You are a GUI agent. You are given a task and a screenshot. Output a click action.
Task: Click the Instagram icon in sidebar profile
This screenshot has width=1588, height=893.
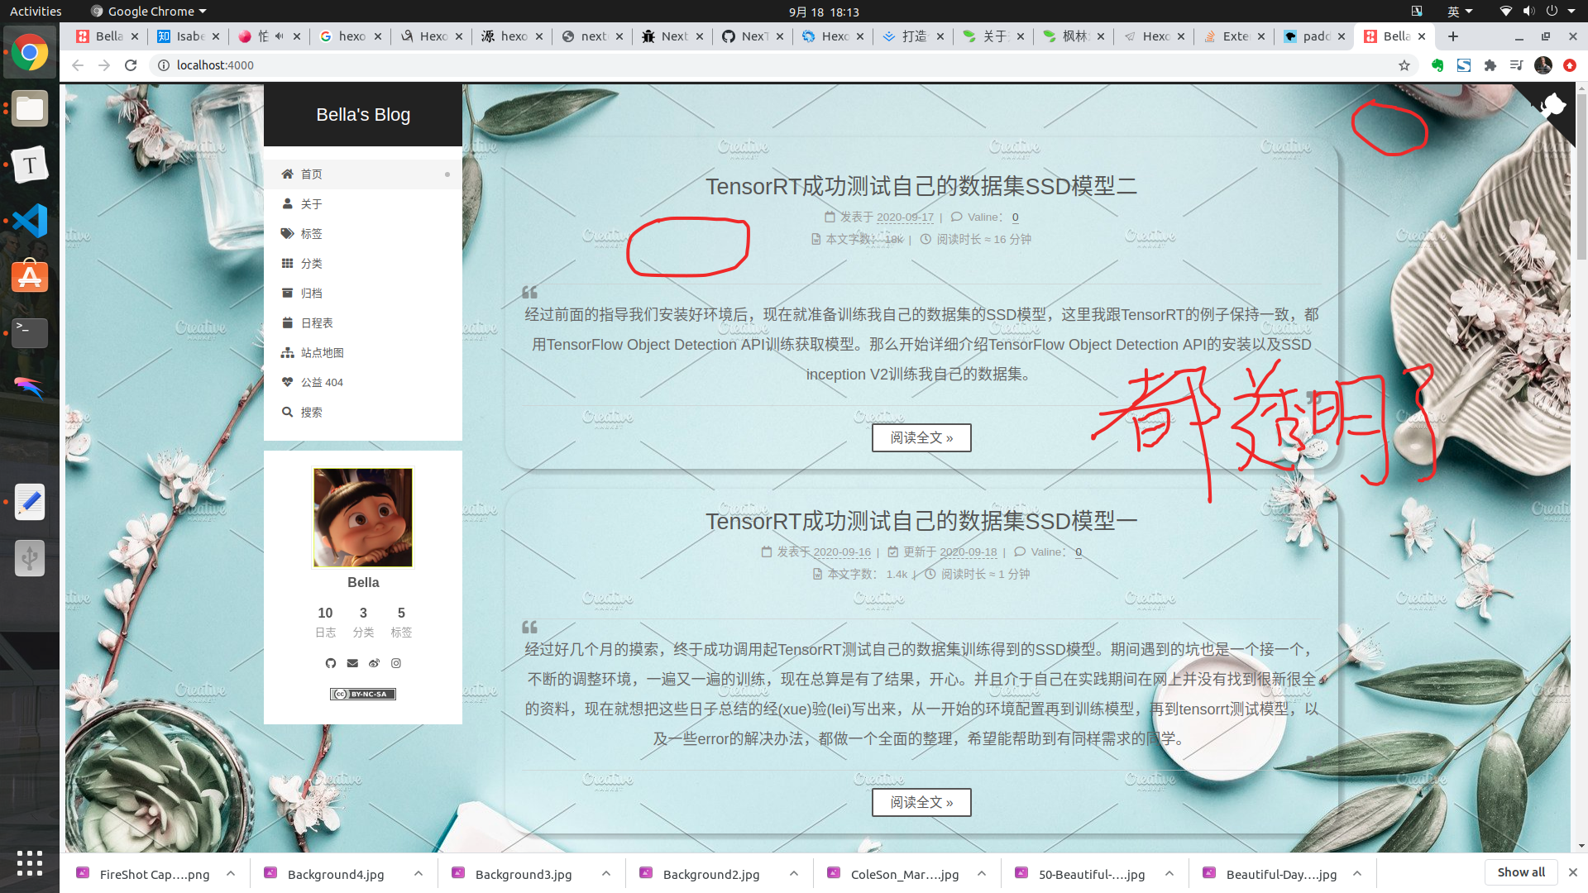(396, 663)
